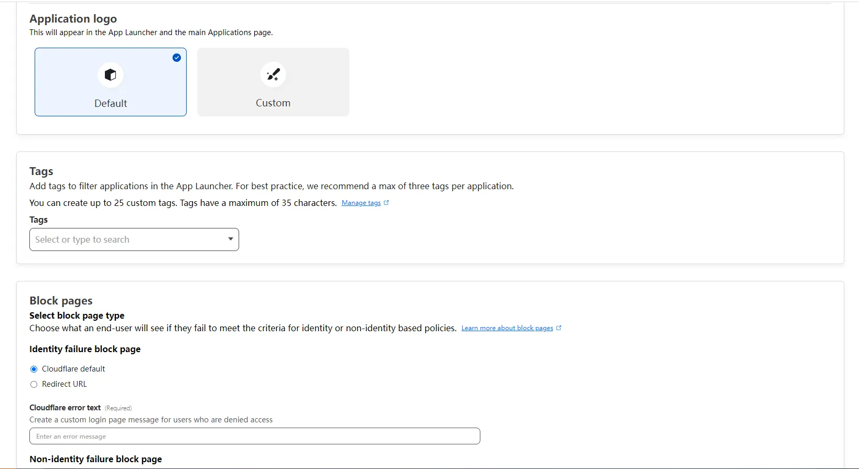The image size is (859, 469).
Task: Select the Cloudflare default radio button
Action: [x=34, y=369]
